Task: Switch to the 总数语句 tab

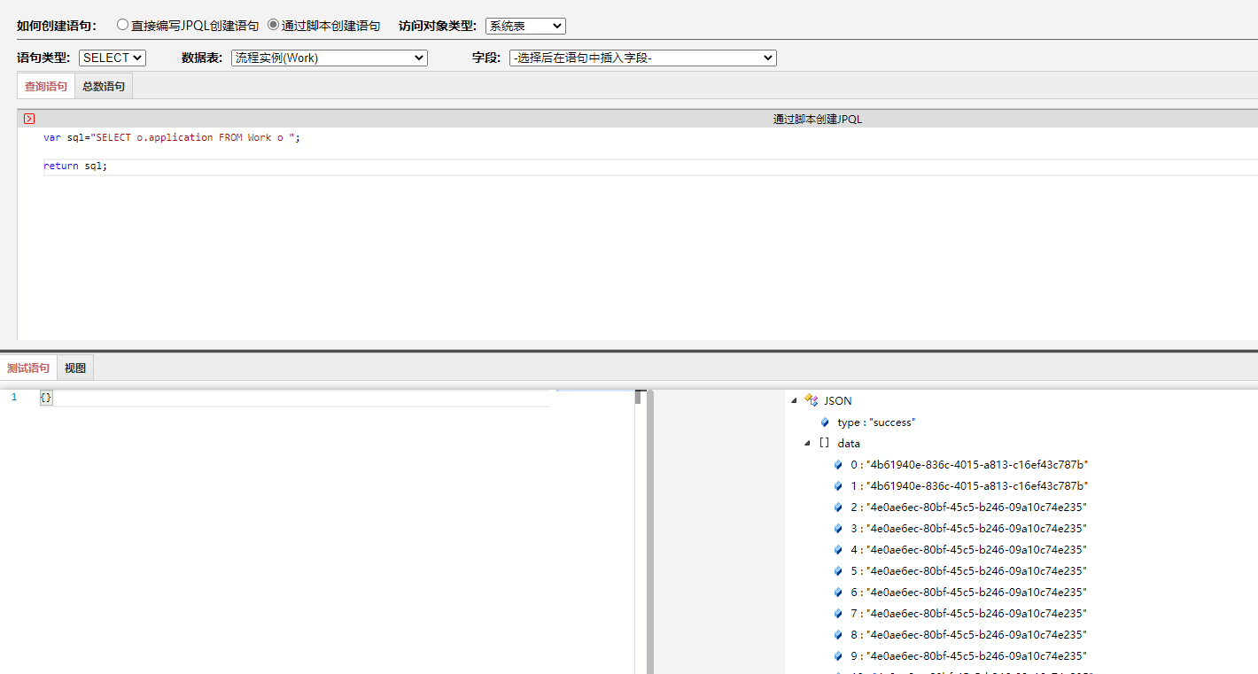Action: pos(104,87)
